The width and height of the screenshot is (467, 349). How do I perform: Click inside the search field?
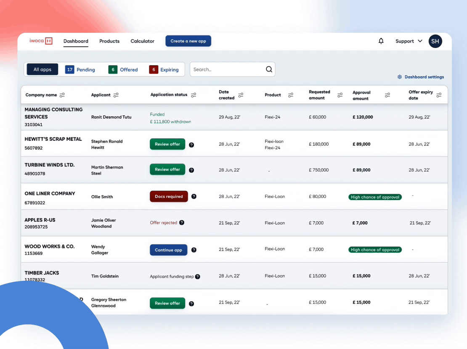227,69
